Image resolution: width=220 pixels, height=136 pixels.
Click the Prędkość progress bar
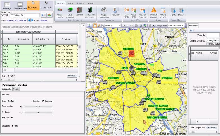[x=38, y=113]
